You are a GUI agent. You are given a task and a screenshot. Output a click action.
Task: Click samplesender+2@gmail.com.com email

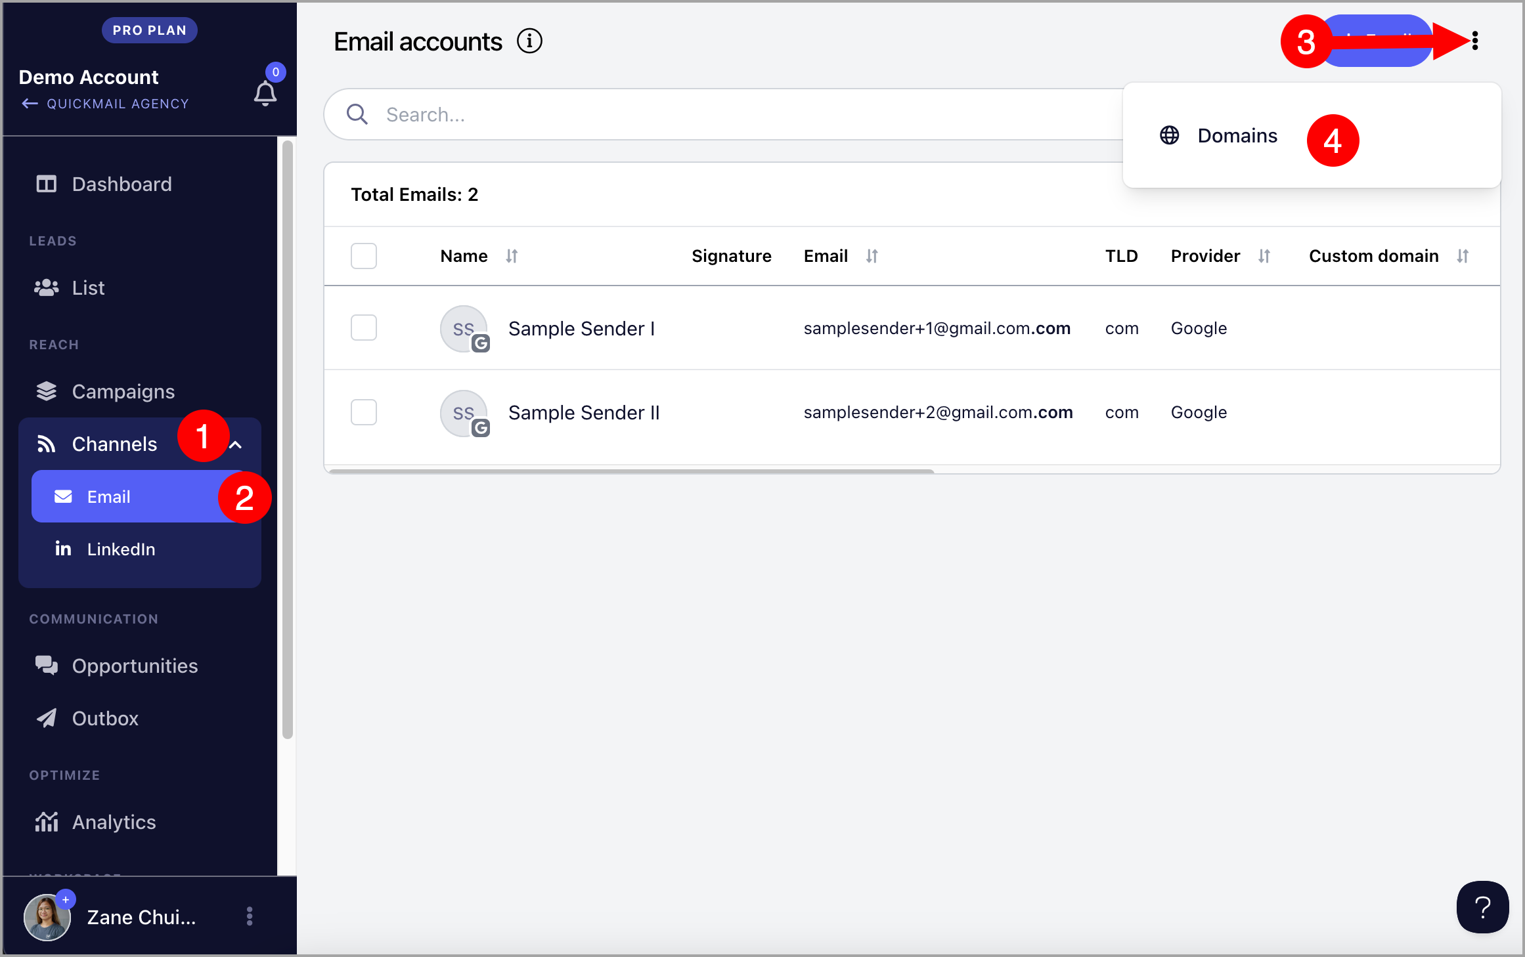tap(938, 412)
